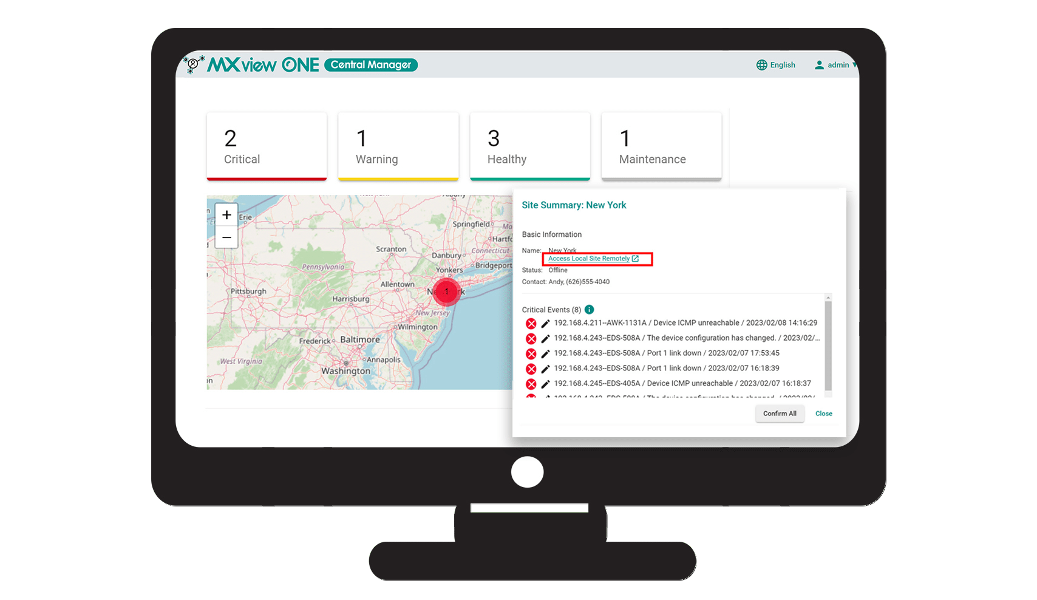
Task: Click the MXview ONE logo
Action: (x=251, y=64)
